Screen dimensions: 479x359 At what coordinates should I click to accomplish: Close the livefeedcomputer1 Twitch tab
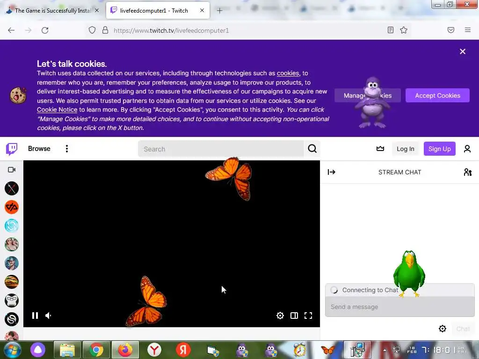(202, 10)
